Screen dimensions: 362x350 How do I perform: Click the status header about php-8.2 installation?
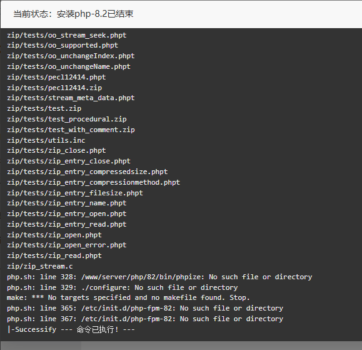(73, 14)
